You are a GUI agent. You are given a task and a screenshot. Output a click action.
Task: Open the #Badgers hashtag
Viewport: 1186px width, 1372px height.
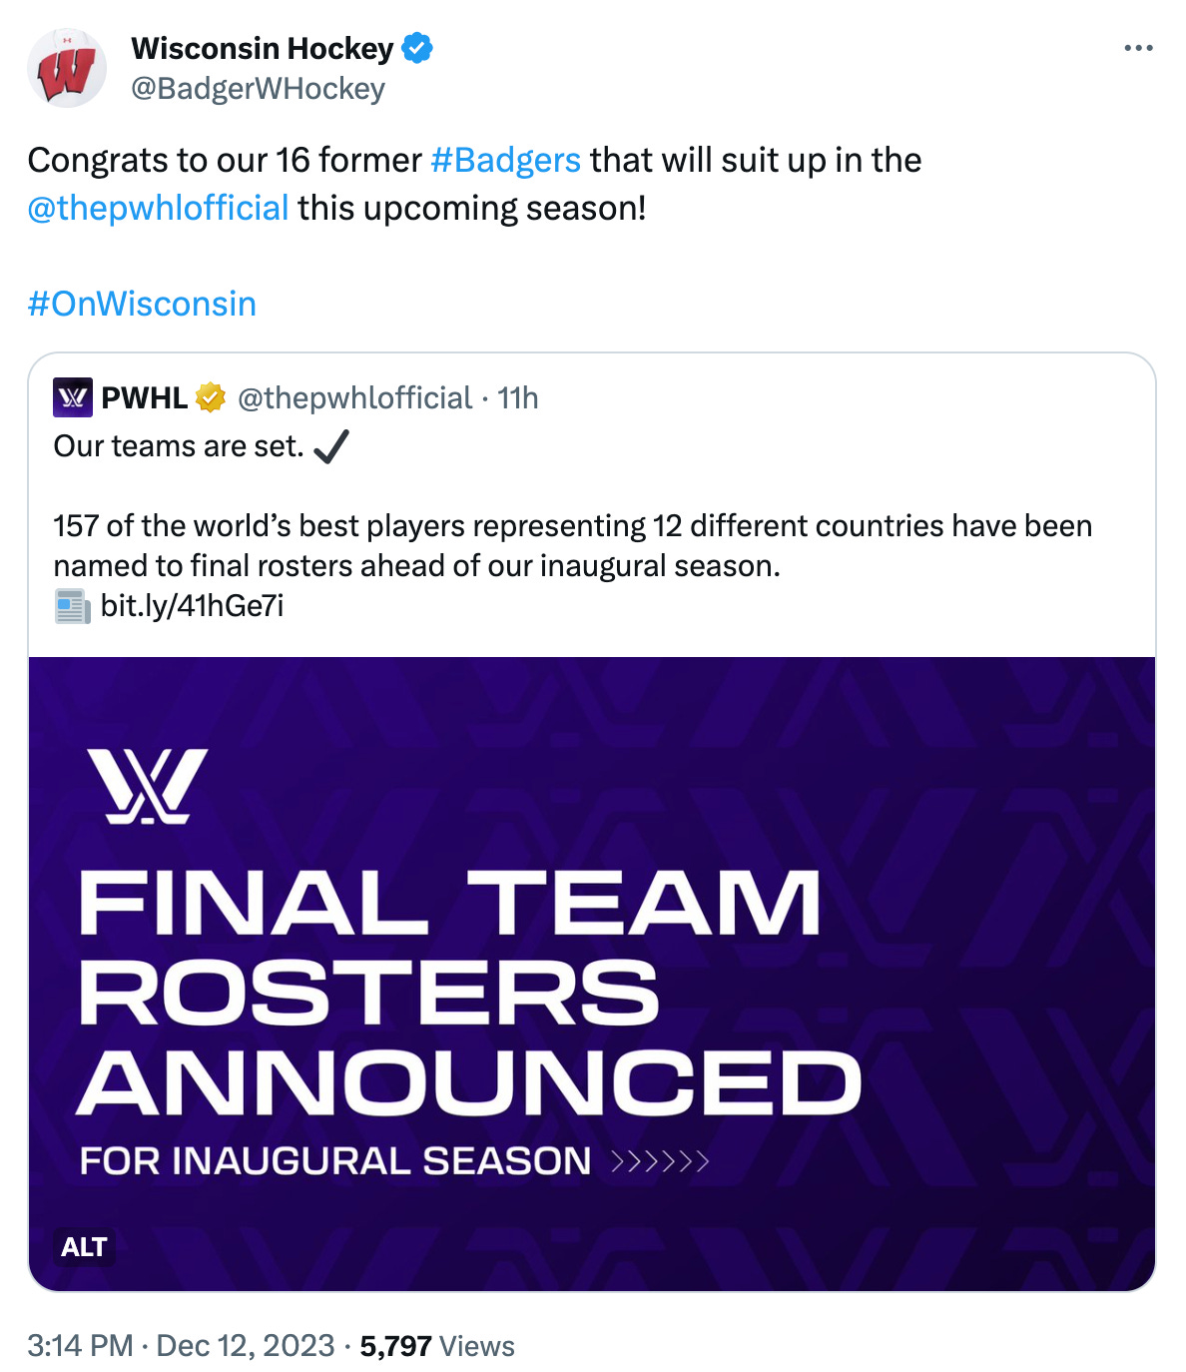pyautogui.click(x=505, y=160)
